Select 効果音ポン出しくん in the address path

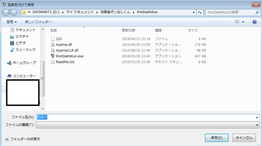tap(115, 12)
